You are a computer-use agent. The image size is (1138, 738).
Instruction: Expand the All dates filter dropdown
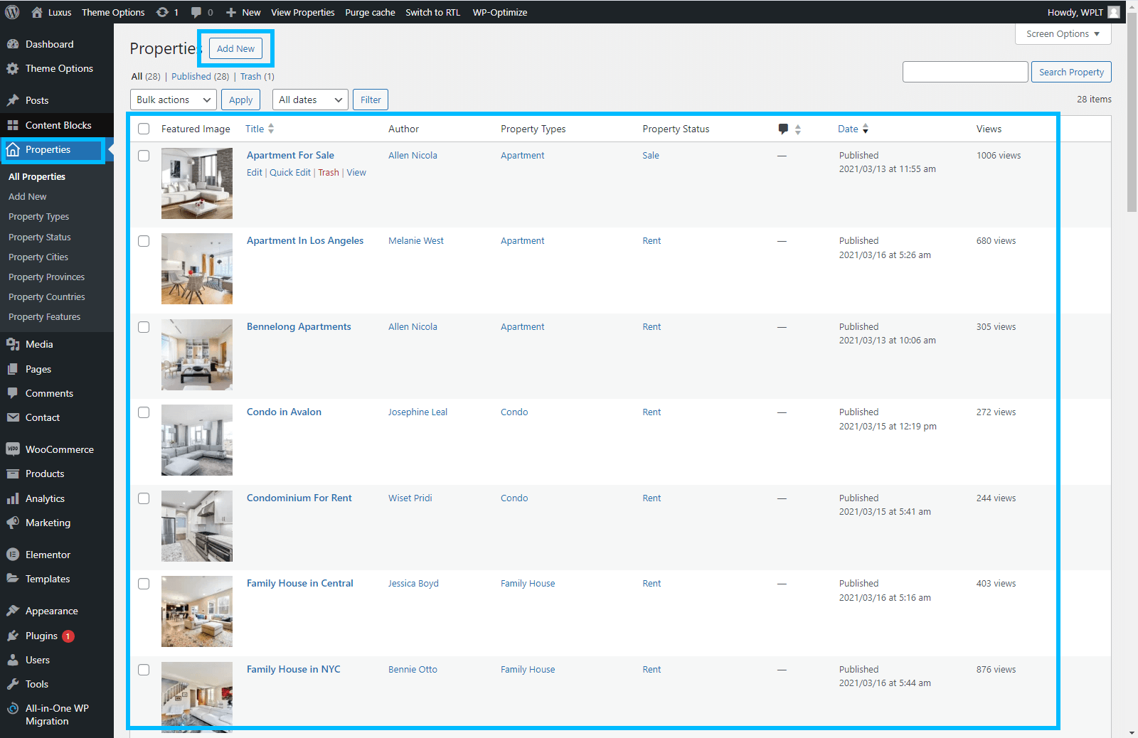pos(310,100)
